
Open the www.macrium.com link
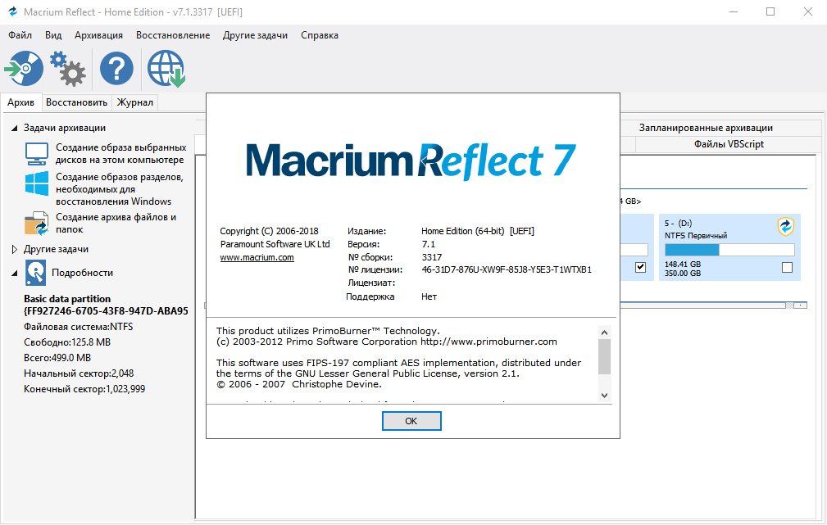tap(257, 257)
